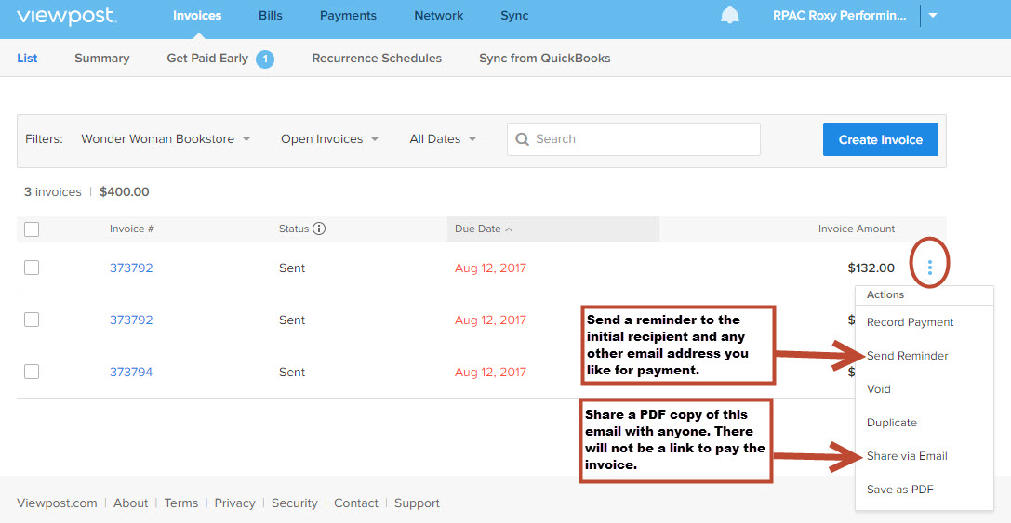
Task: Open the Open Invoices filter dropdown
Action: 329,139
